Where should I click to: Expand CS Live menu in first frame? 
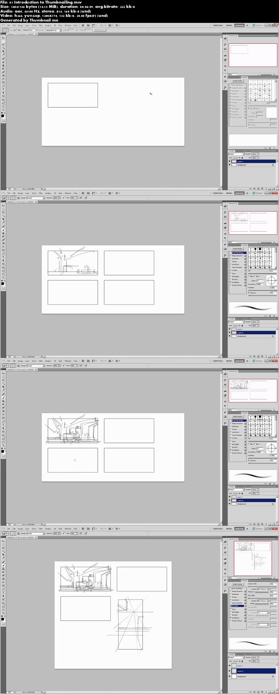click(x=258, y=25)
